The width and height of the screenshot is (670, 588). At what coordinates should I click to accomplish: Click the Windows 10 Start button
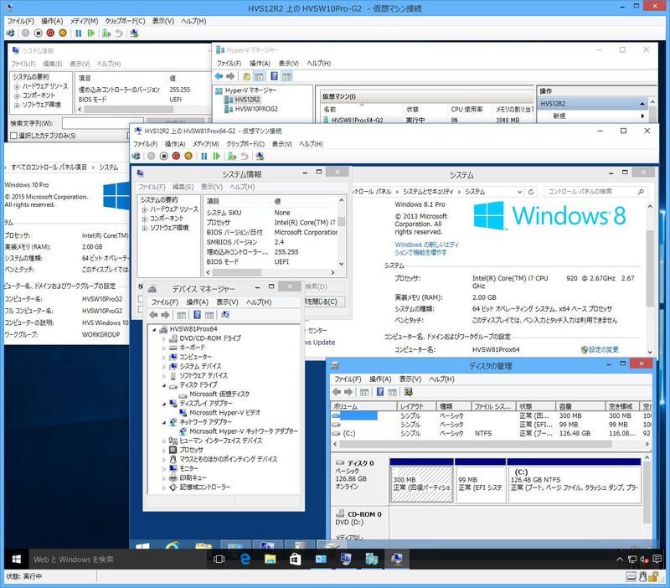[x=17, y=559]
